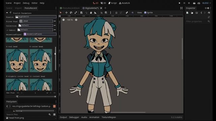Adjust the pose thumbnail zoom slider
This screenshot has width=216, height=121.
pyautogui.click(x=37, y=96)
